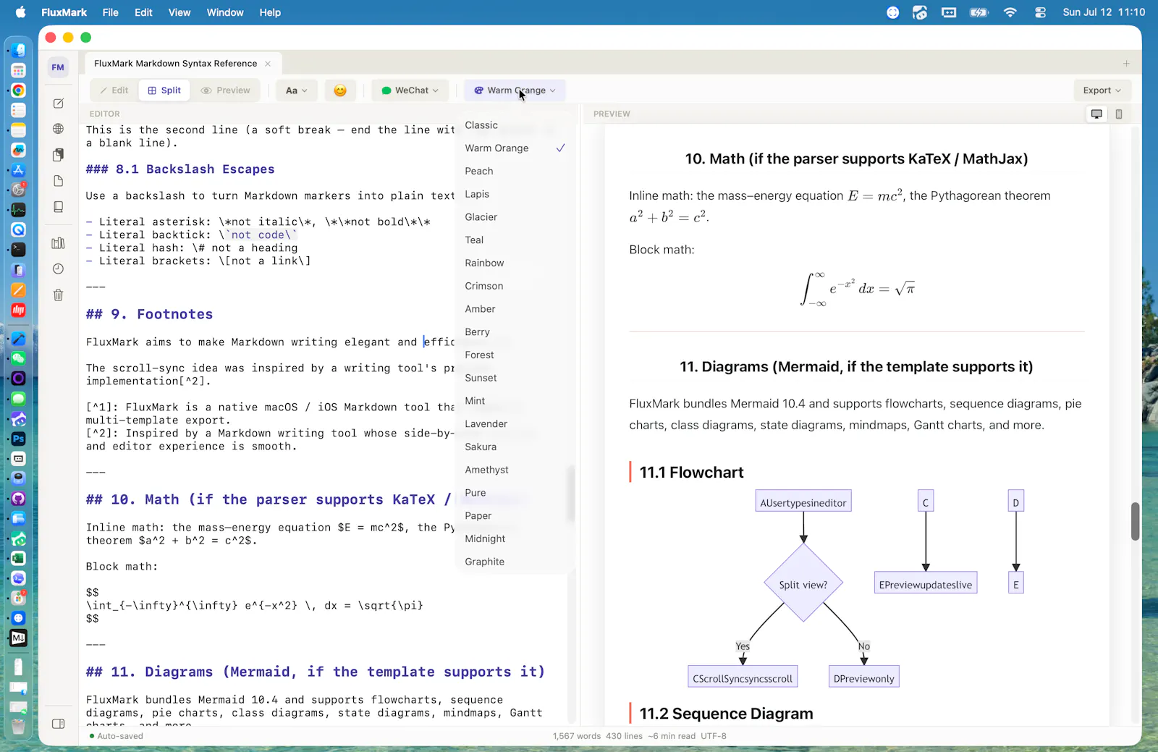Select the Crimson theme
This screenshot has width=1158, height=752.
point(515,286)
